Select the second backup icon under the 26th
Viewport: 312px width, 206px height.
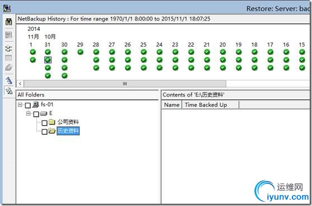point(127,60)
